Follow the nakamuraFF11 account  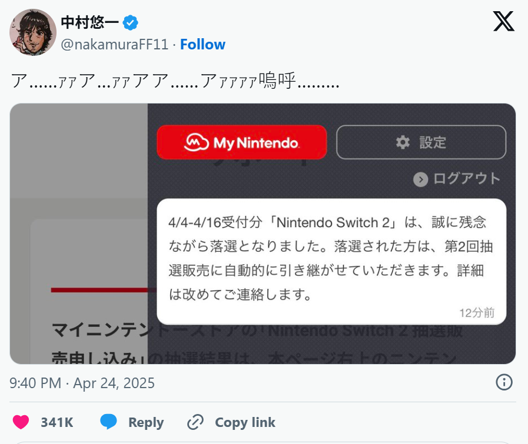click(x=202, y=45)
